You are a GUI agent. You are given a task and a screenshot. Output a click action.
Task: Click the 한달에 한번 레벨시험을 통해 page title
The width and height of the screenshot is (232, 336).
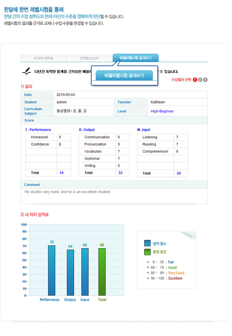tap(34, 10)
